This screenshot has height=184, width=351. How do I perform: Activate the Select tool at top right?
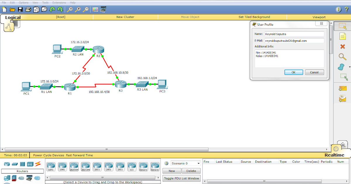pos(342,26)
